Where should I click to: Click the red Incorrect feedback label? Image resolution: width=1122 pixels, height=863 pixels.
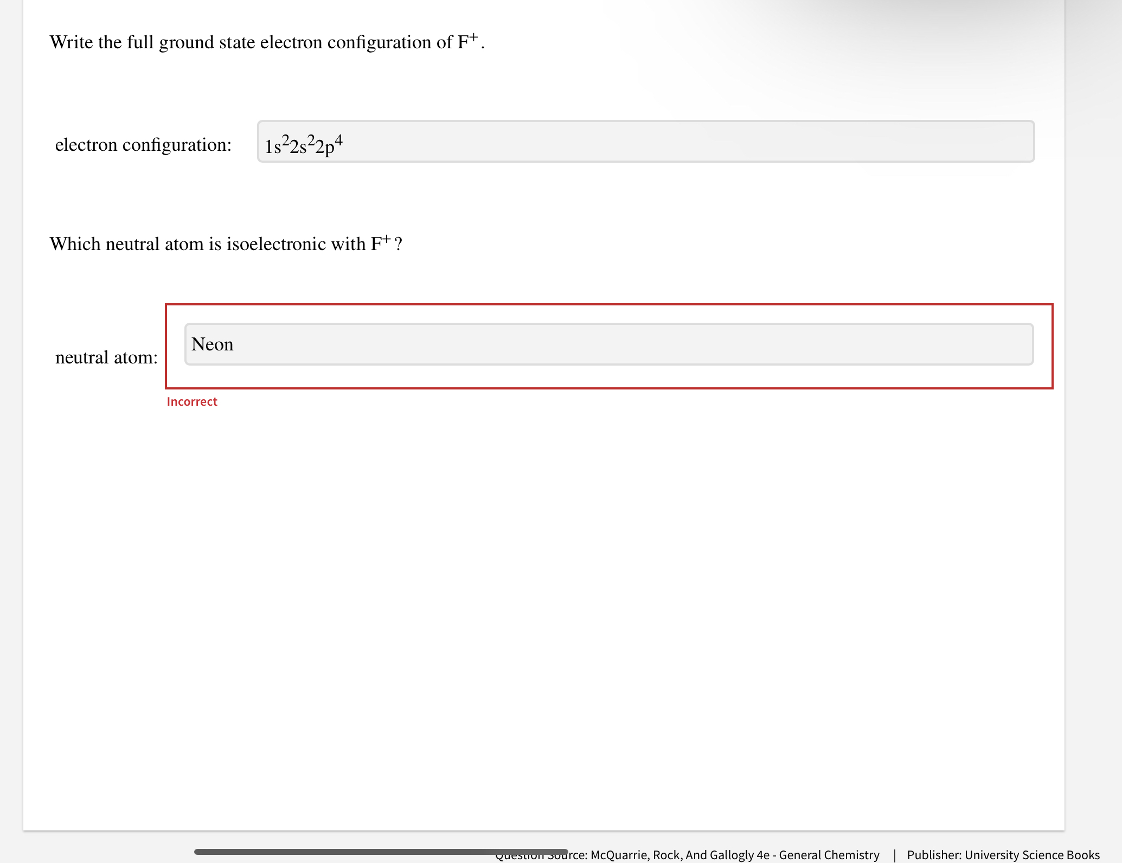point(192,401)
